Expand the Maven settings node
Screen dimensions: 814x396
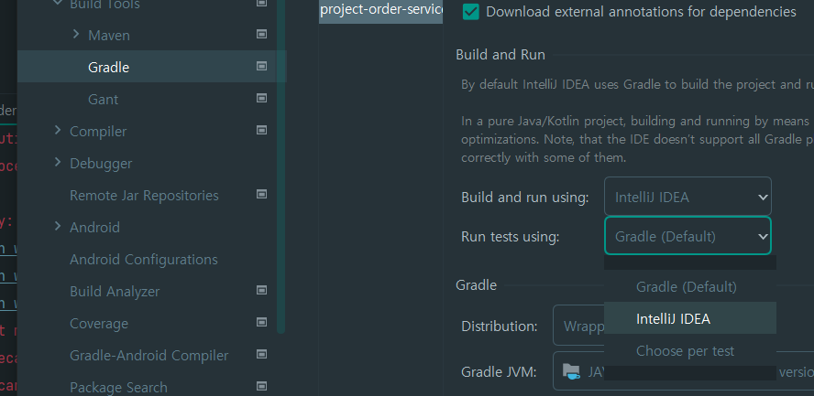(x=76, y=35)
